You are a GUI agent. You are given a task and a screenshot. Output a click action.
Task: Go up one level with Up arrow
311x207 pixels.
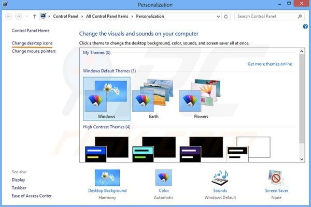35,17
